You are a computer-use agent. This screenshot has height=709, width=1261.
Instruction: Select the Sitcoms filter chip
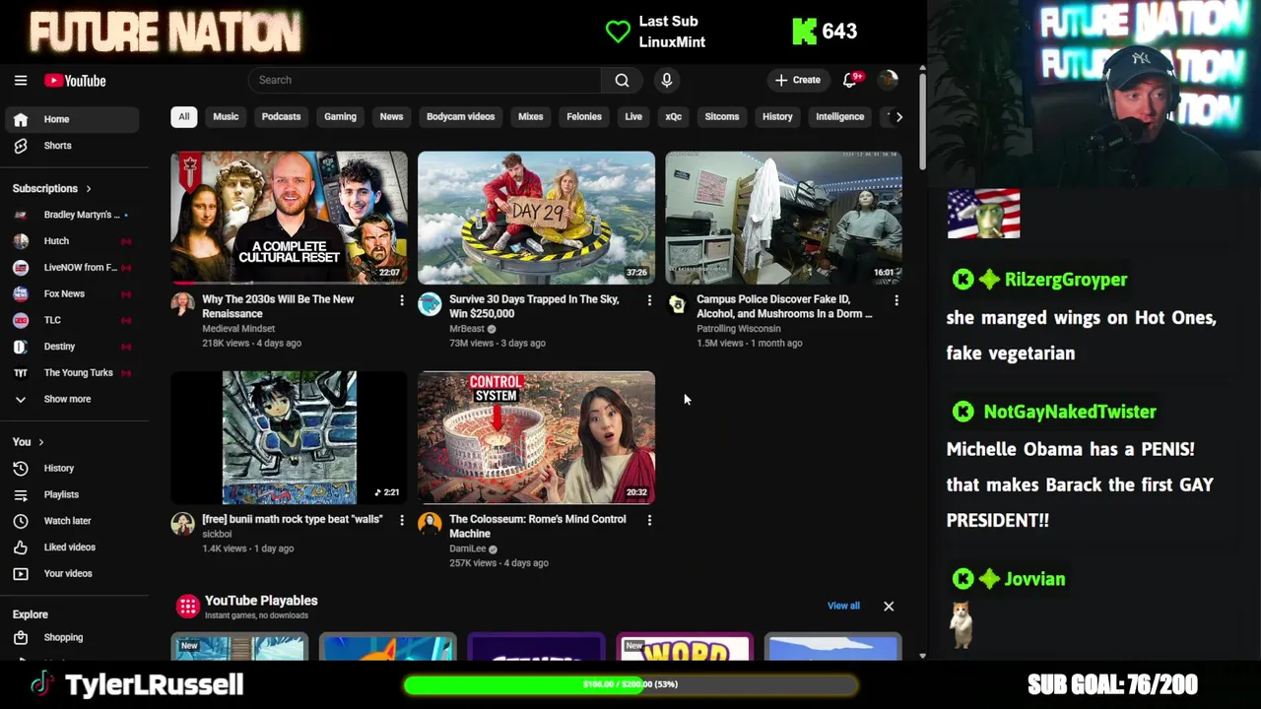tap(721, 116)
